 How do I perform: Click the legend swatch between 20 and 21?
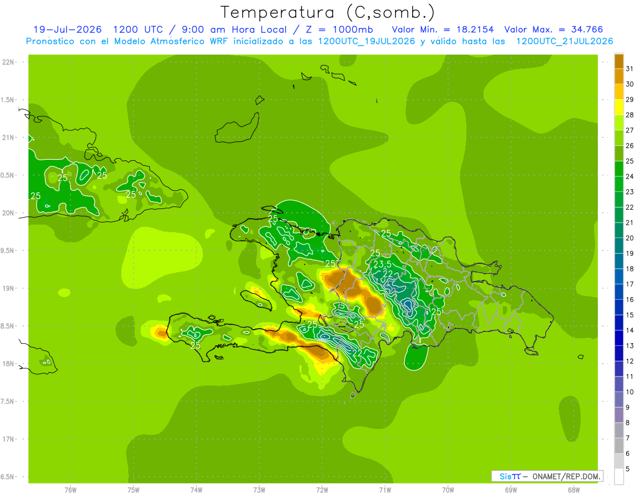coord(619,231)
